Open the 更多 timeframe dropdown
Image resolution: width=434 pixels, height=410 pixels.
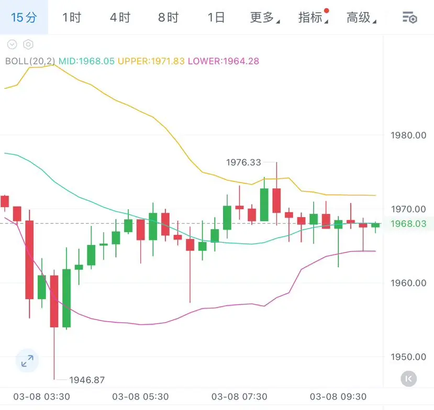264,17
